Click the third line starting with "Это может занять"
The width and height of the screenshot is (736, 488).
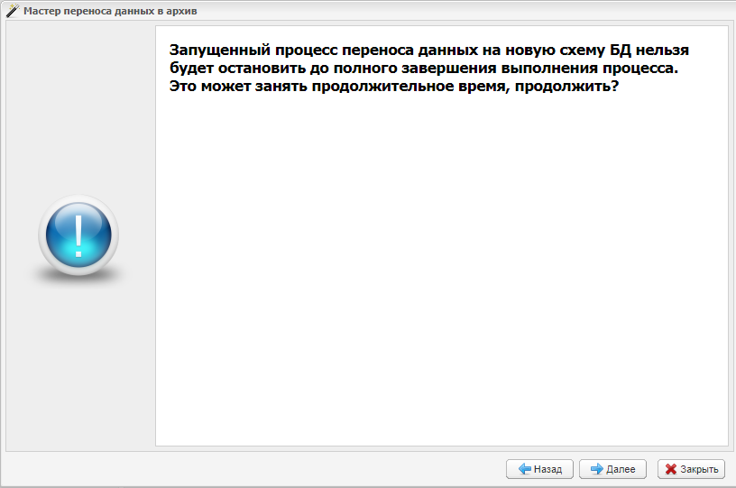coord(393,87)
